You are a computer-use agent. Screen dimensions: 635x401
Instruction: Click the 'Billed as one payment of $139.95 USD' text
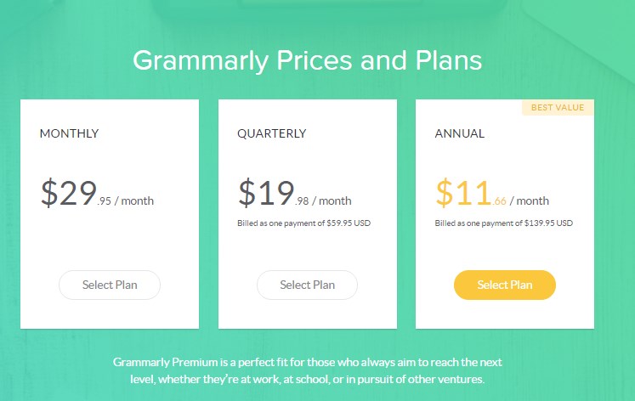tap(504, 223)
